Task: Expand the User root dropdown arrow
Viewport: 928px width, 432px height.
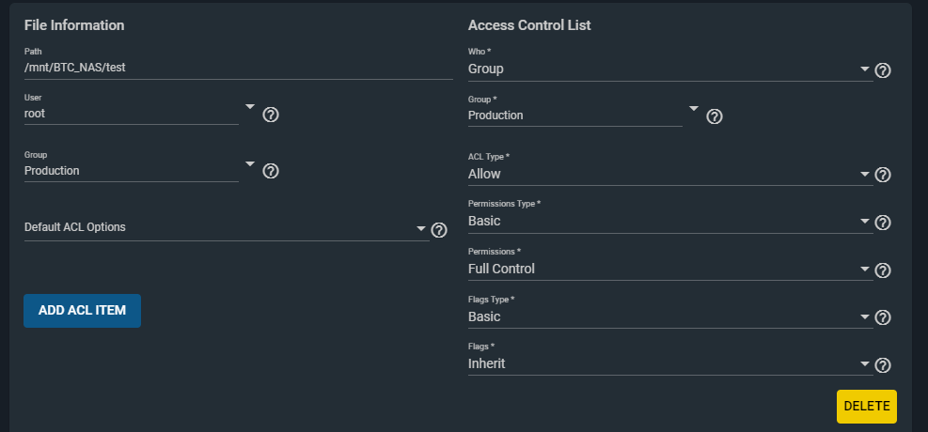Action: tap(250, 107)
